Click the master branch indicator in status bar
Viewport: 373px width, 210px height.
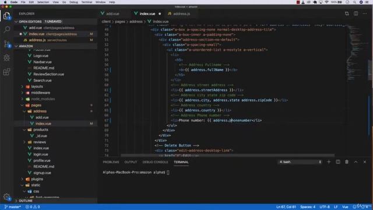click(x=13, y=207)
